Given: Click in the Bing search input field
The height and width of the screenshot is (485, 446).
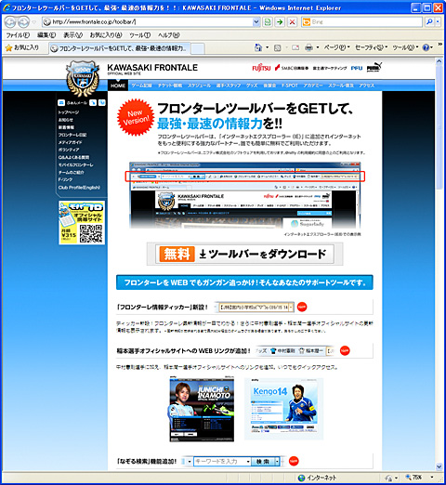Looking at the screenshot, I should tap(366, 22).
